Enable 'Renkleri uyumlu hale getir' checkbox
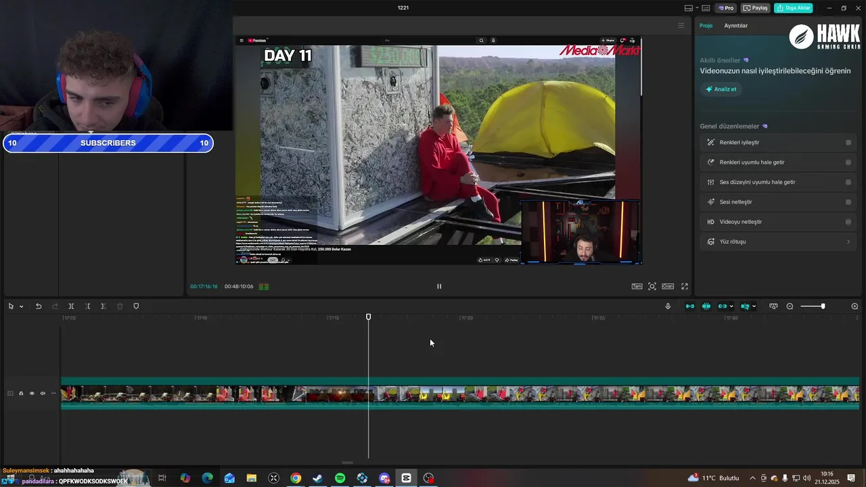 [x=848, y=162]
